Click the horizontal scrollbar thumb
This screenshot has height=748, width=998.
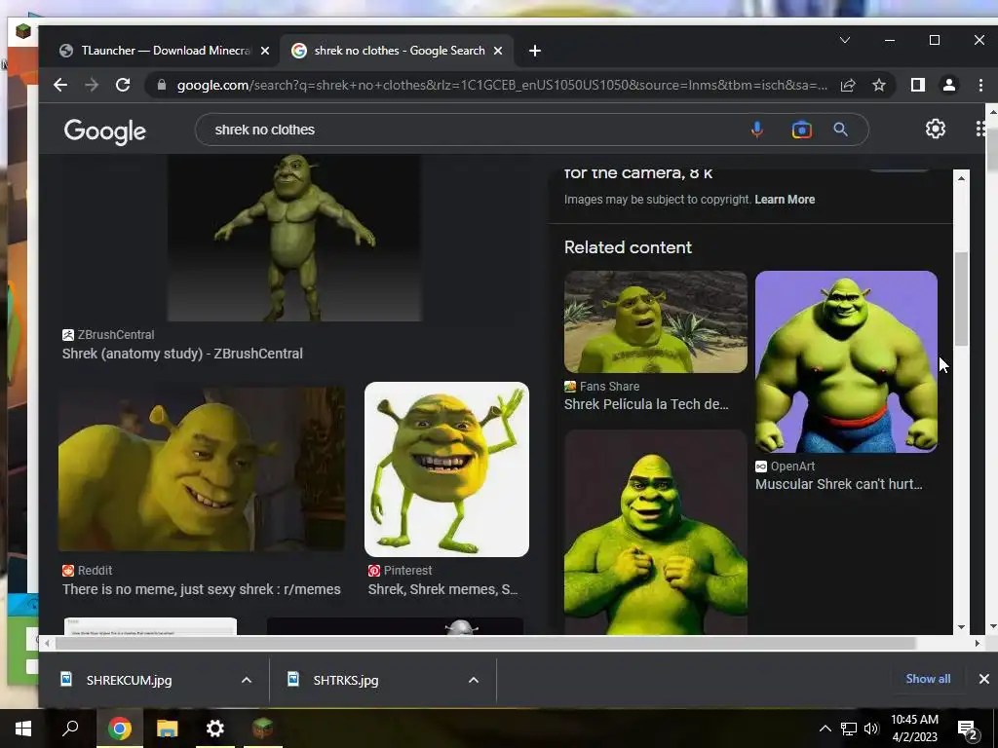[x=485, y=643]
